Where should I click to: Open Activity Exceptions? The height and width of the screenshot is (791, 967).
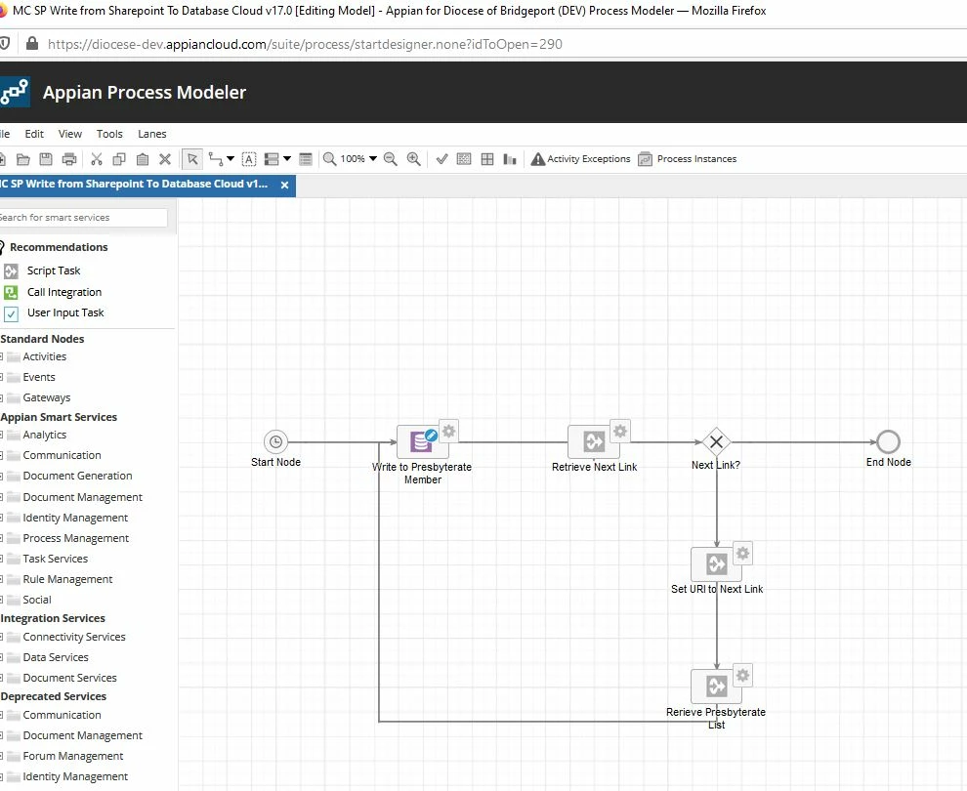click(x=580, y=159)
